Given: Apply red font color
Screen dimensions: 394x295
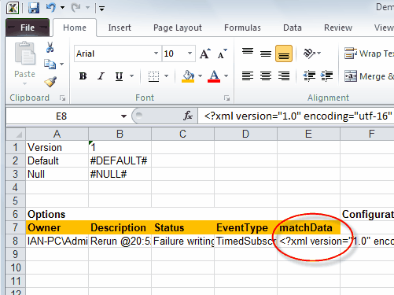Looking at the screenshot, I should pos(214,76).
